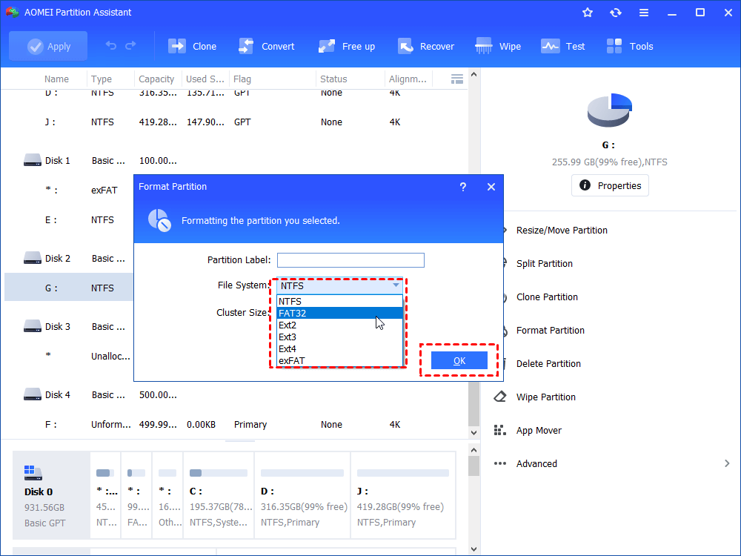Viewport: 741px width, 556px height.
Task: Click the Wipe Partition eraser icon
Action: tap(500, 397)
